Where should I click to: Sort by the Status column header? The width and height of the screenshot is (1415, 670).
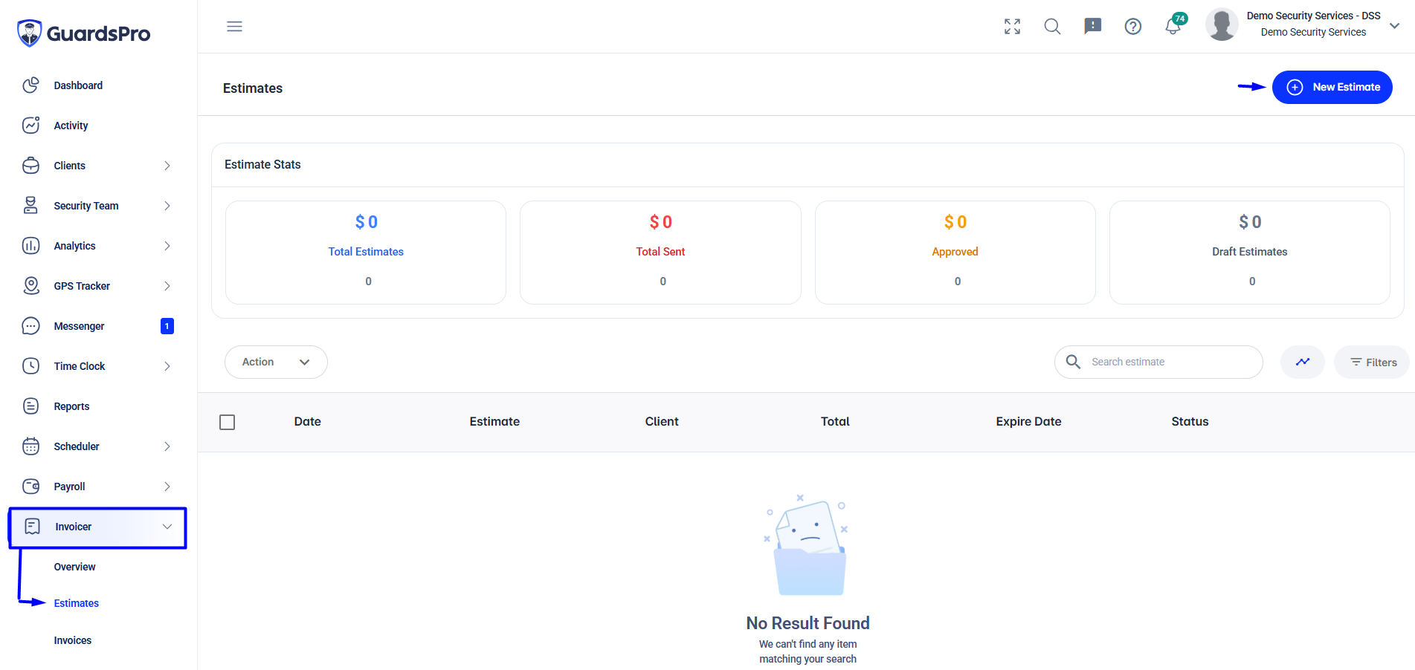1190,421
